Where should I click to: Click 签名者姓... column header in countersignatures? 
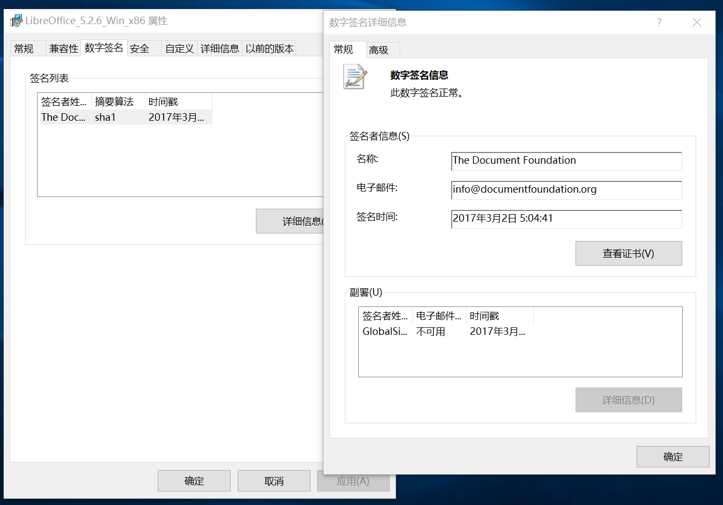pos(386,316)
